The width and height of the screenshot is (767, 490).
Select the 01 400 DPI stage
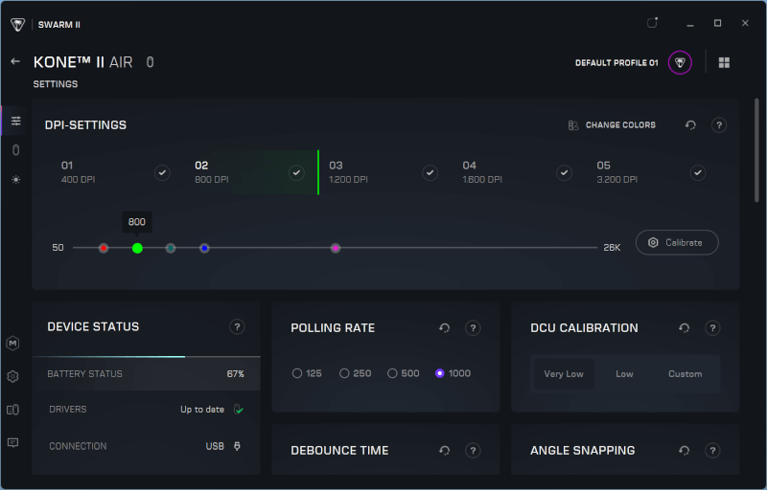pos(117,172)
